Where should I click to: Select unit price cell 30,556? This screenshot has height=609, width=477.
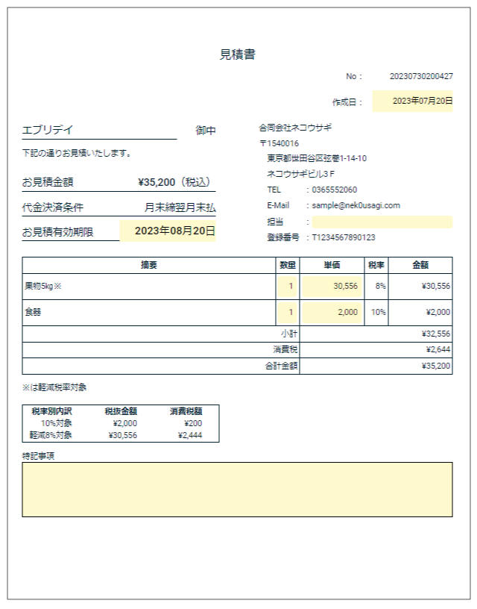click(332, 287)
